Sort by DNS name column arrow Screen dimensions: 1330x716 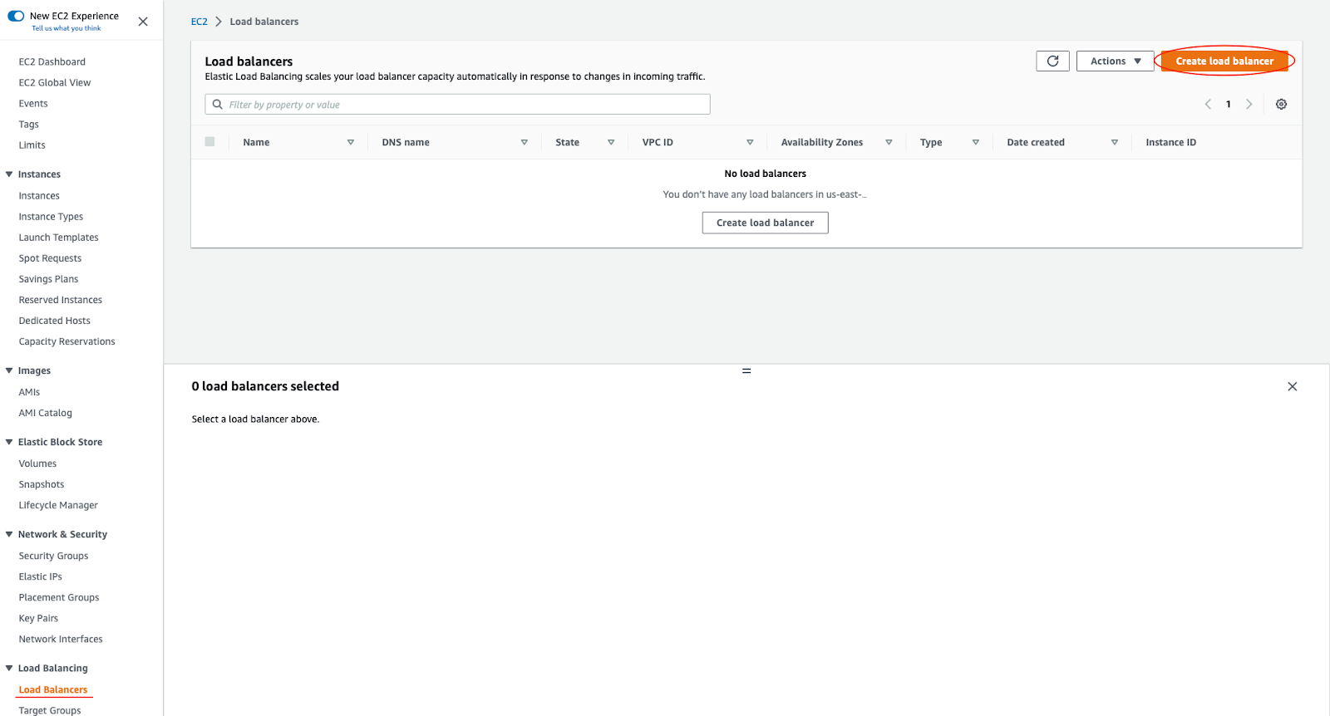525,143
